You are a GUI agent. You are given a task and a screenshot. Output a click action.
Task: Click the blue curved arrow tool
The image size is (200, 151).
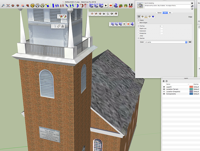77,5
